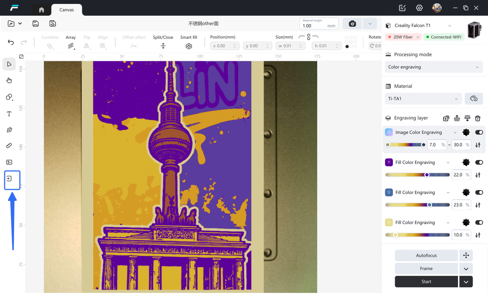Disable layer 11 Fill Color Engraving switch
488x294 pixels.
[479, 162]
